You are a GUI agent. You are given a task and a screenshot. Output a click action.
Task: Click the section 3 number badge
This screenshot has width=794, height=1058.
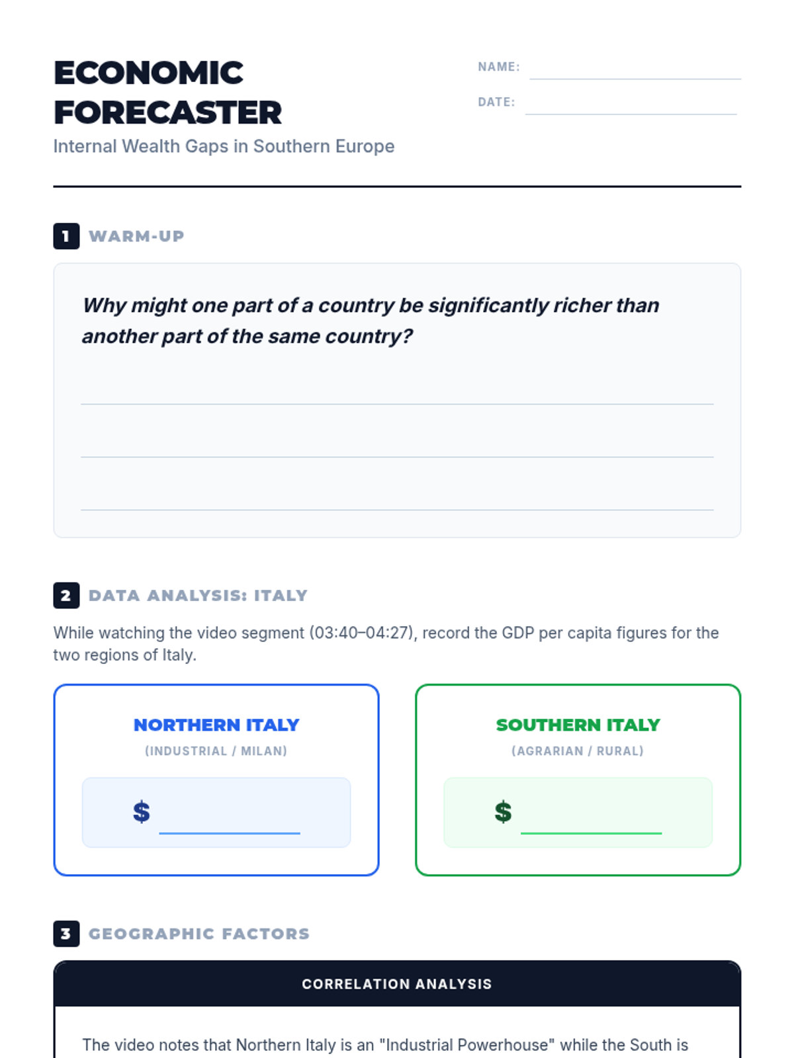[x=66, y=934]
